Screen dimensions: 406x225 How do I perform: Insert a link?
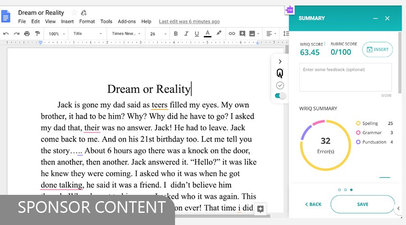[x=232, y=34]
